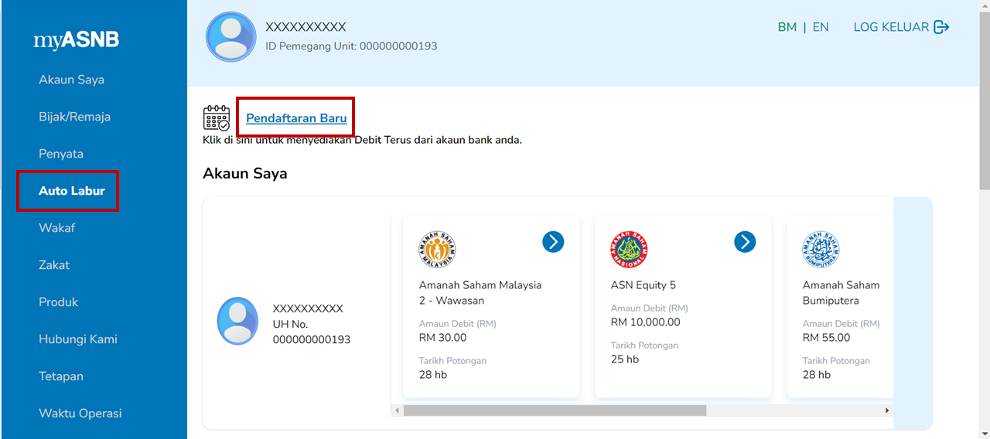Click the page scrollbar up arrow
This screenshot has width=990, height=439.
984,5
